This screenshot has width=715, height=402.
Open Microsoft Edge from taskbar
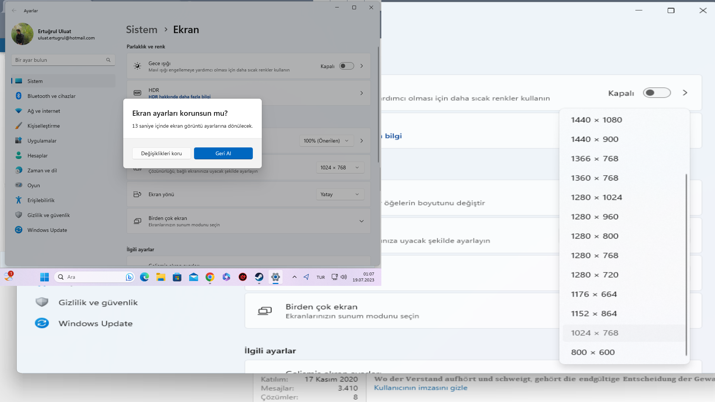tap(144, 277)
